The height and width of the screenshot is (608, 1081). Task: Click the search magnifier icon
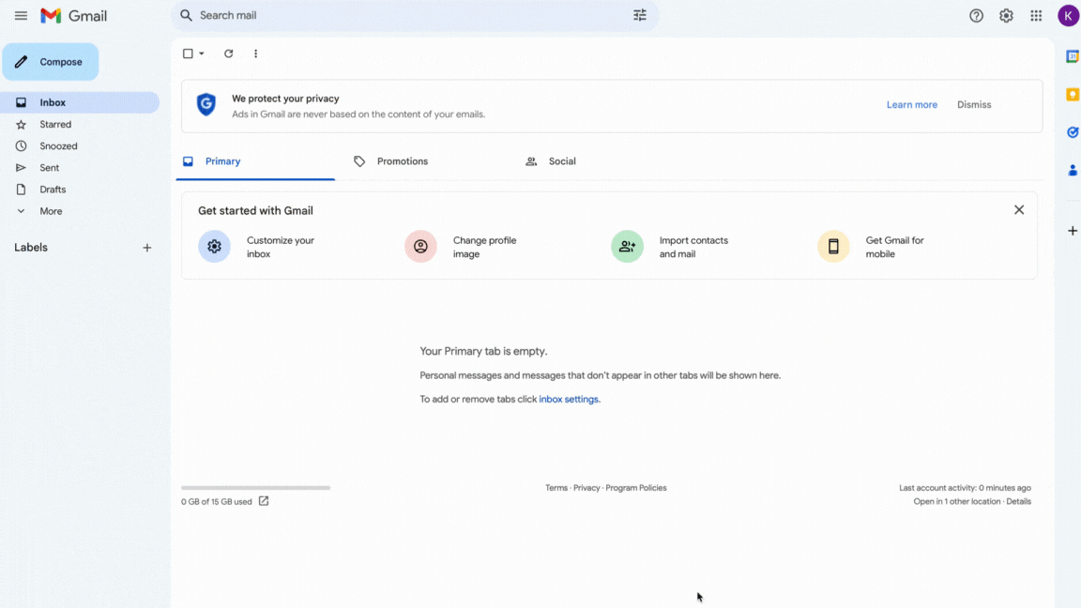coord(186,15)
